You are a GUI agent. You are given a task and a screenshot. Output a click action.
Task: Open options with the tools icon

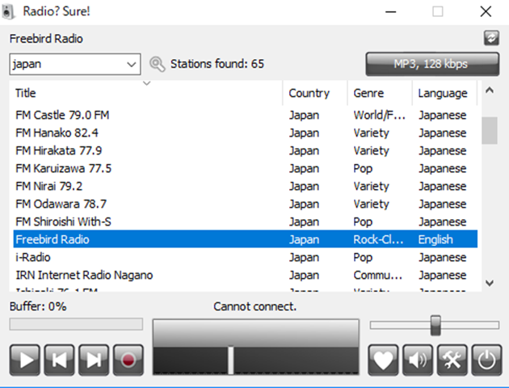[452, 360]
